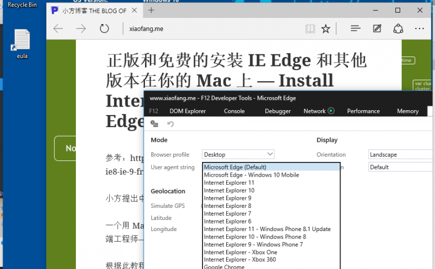The image size is (435, 269).
Task: Open the Orientation Landscape dropdown
Action: tap(400, 155)
